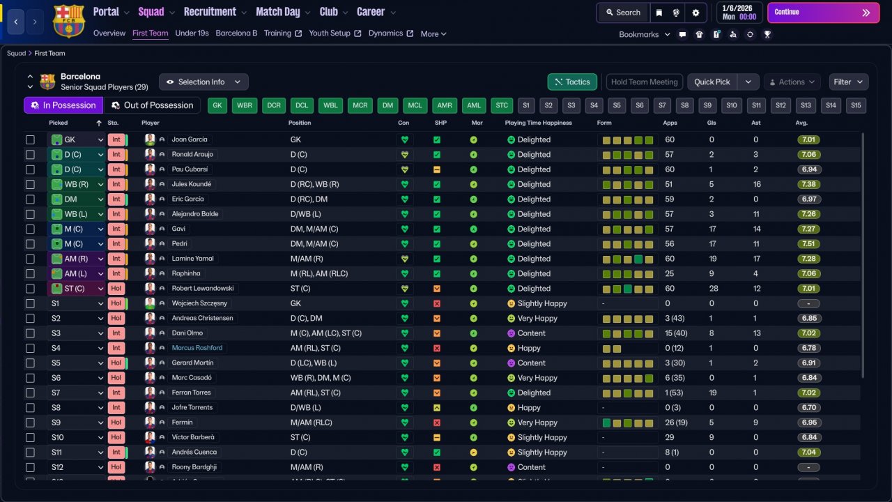Screen dimensions: 892x502
Task: Open the world globe icon
Action: click(x=676, y=13)
